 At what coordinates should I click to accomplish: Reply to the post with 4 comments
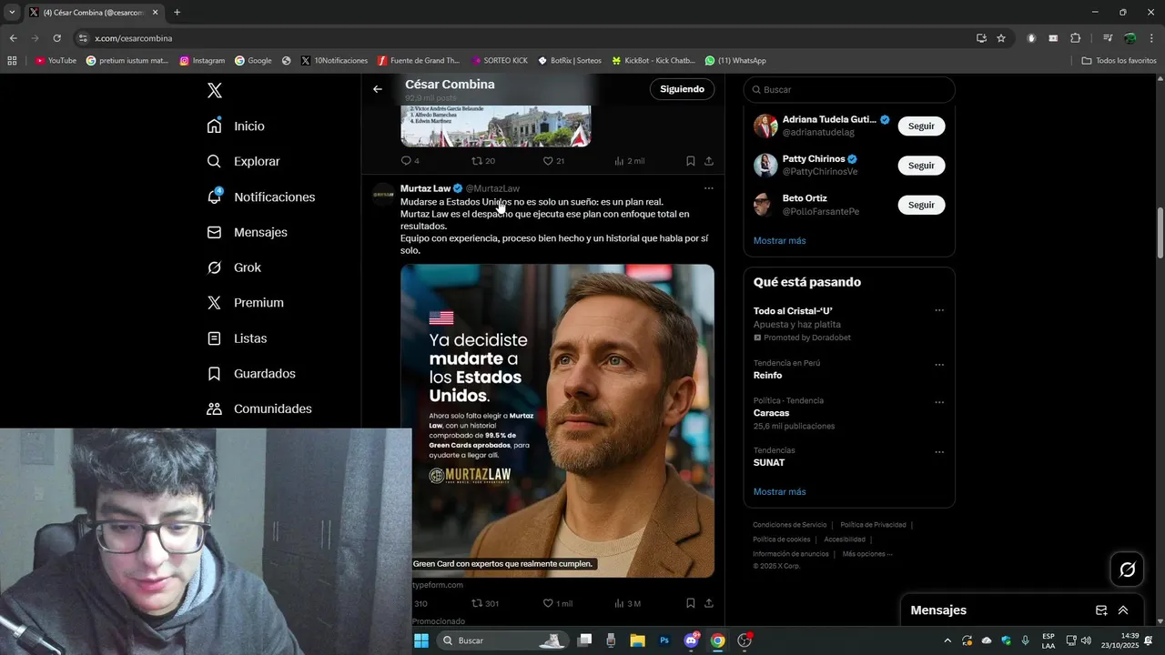click(410, 161)
